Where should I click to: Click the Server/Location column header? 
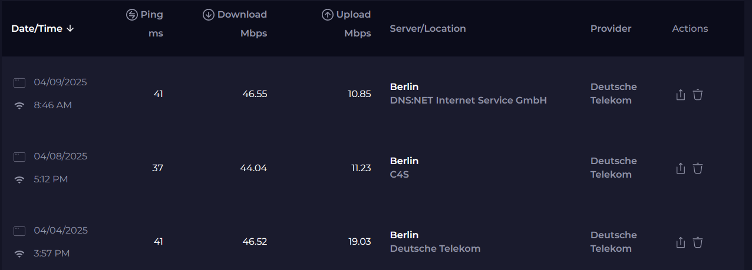click(x=428, y=28)
